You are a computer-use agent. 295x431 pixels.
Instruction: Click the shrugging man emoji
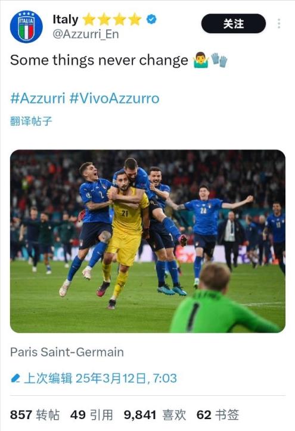(201, 60)
